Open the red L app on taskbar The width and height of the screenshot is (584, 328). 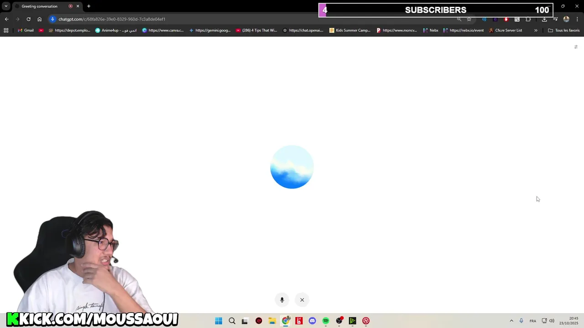coord(299,321)
